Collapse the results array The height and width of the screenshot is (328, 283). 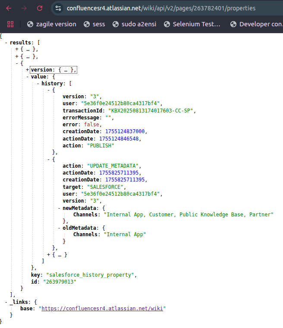(6, 43)
